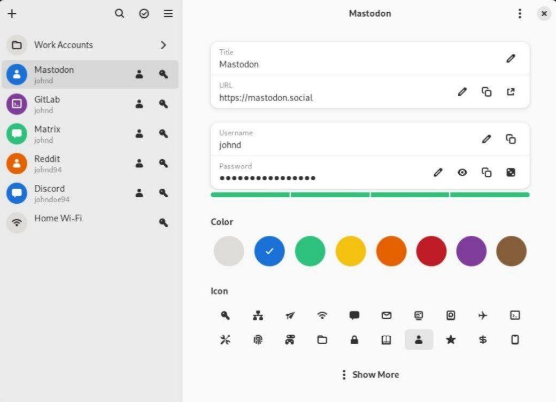Image resolution: width=556 pixels, height=402 pixels.
Task: Open the search icon in sidebar header
Action: [120, 13]
